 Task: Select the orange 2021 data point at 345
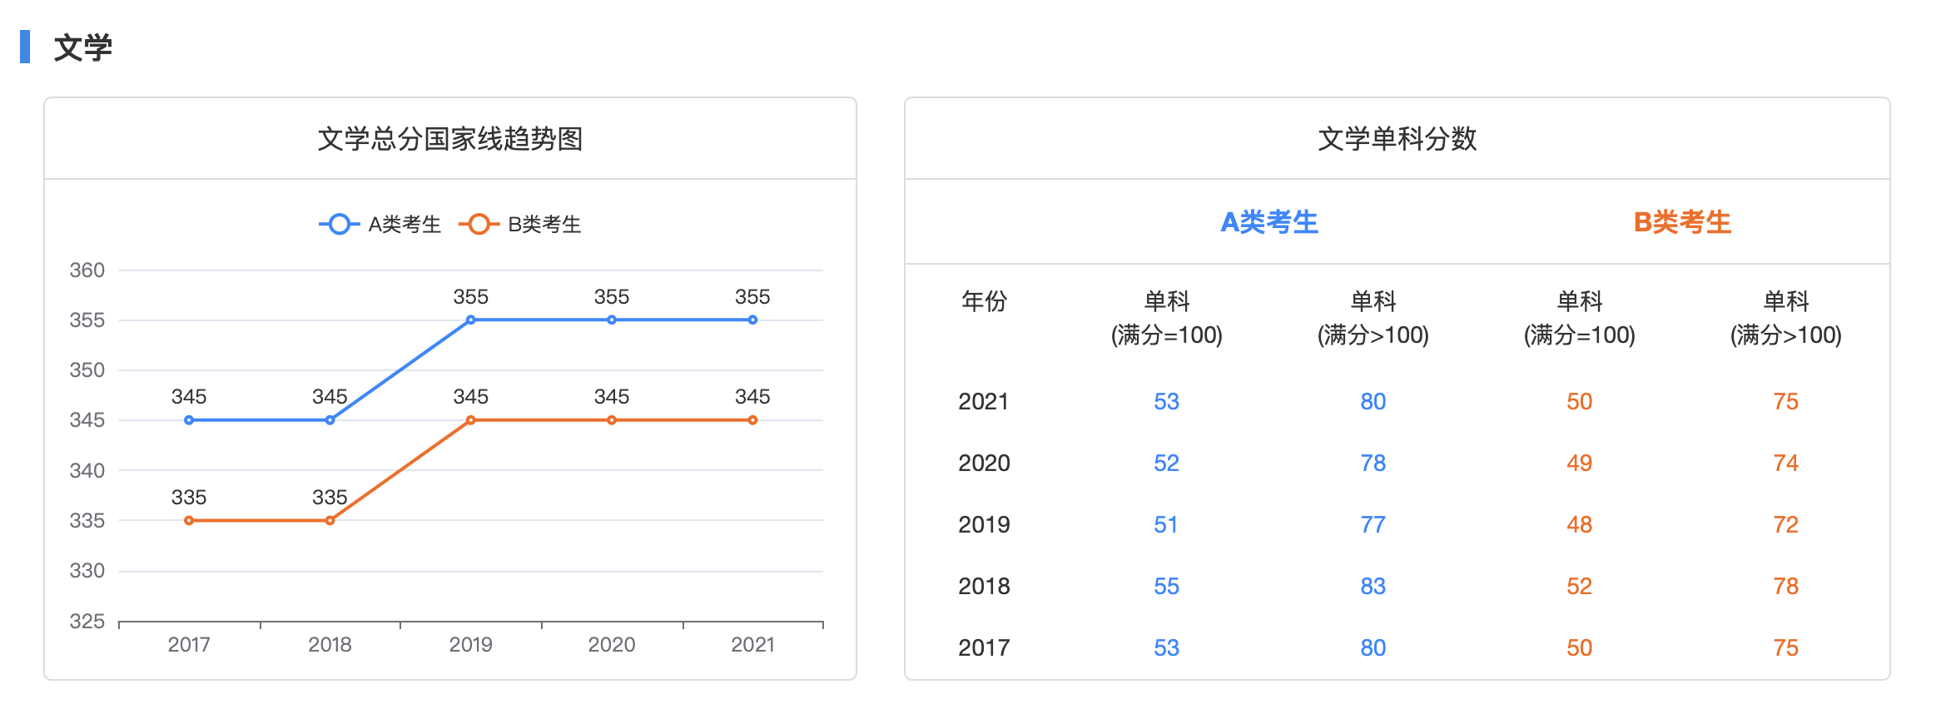pyautogui.click(x=752, y=420)
